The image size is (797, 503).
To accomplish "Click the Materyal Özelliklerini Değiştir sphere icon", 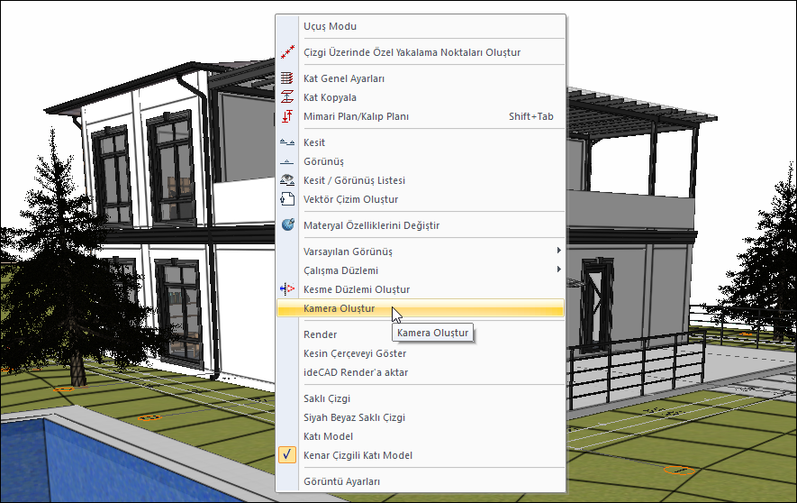I will (288, 225).
